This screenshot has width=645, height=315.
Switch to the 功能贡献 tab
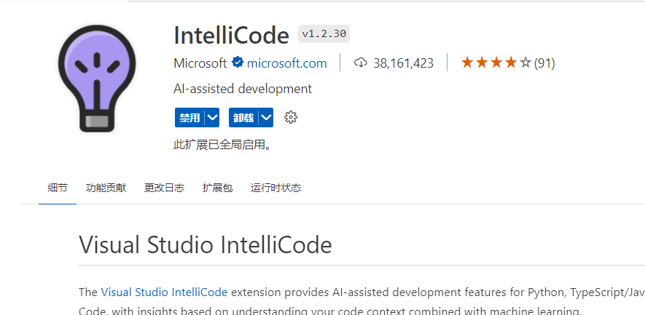(x=106, y=188)
